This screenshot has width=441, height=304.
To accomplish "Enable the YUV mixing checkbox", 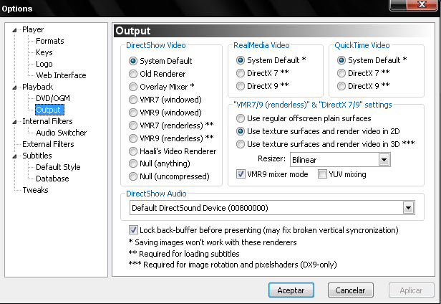I will click(323, 174).
